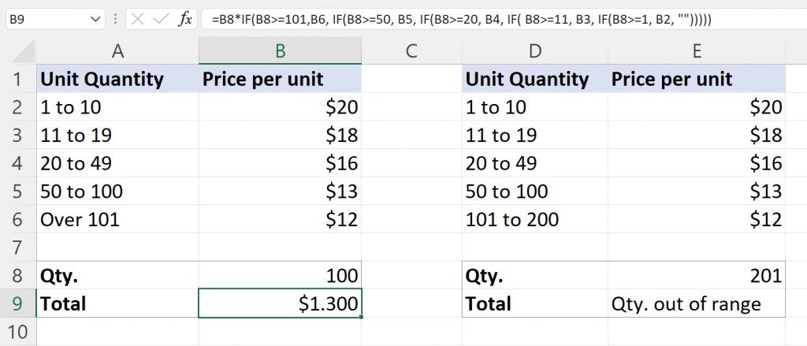Select column E header

[x=697, y=51]
